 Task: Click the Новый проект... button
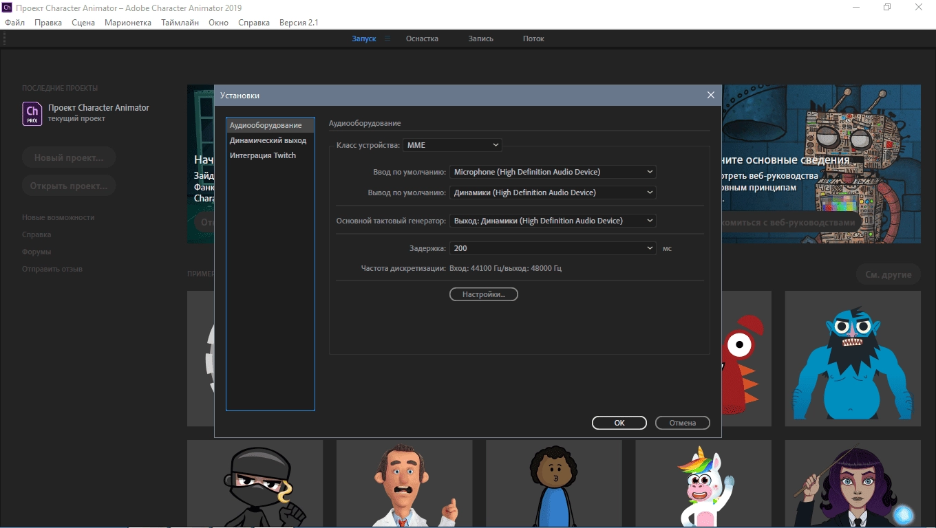(69, 157)
